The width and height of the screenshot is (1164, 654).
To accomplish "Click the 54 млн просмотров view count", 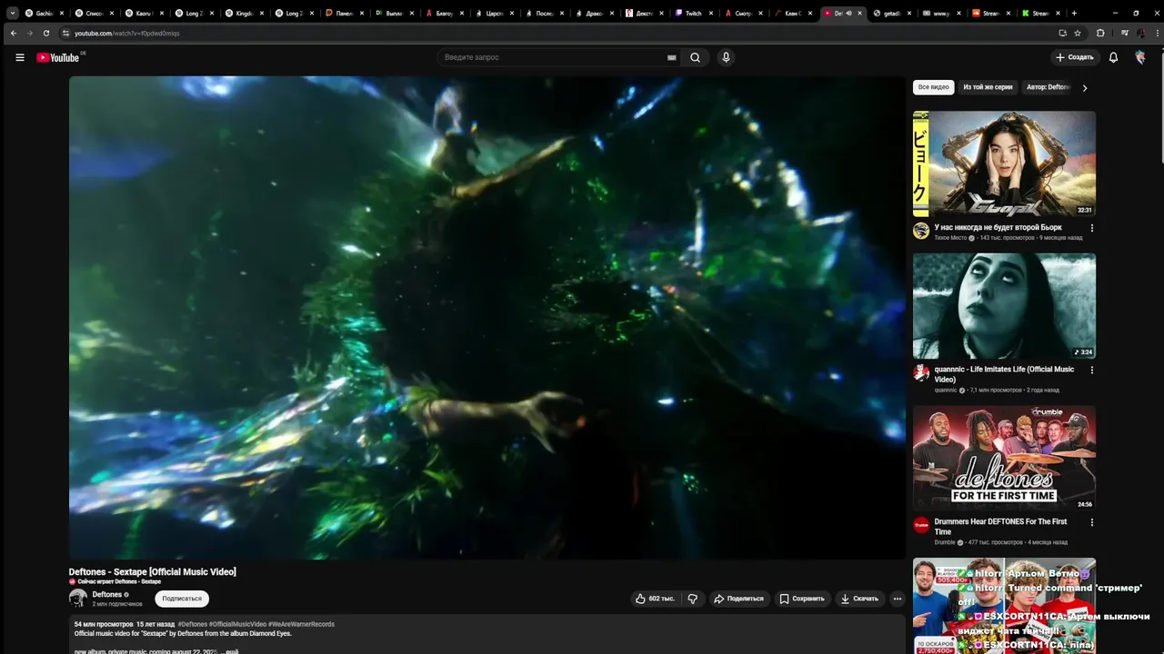I will (x=104, y=624).
